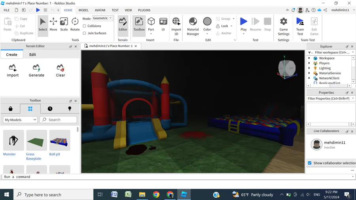Screen dimensions: 356x200
Task: Uncheck Show collaborator selection
Action: [x=310, y=163]
